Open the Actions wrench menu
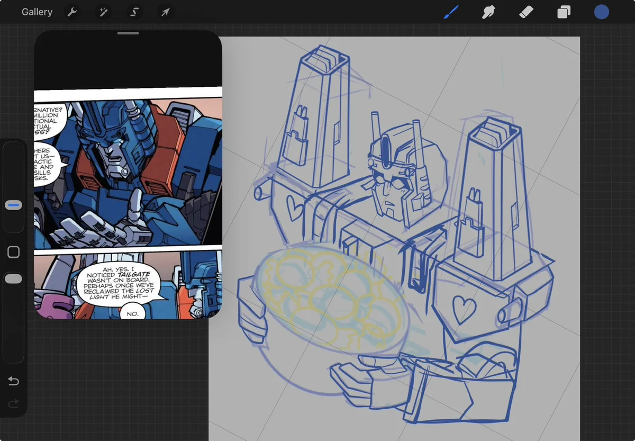Viewport: 635px width, 441px height. pos(72,12)
